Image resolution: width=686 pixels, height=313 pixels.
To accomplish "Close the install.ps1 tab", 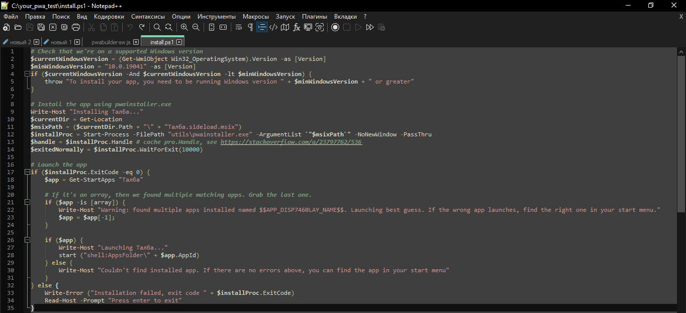I will point(179,42).
